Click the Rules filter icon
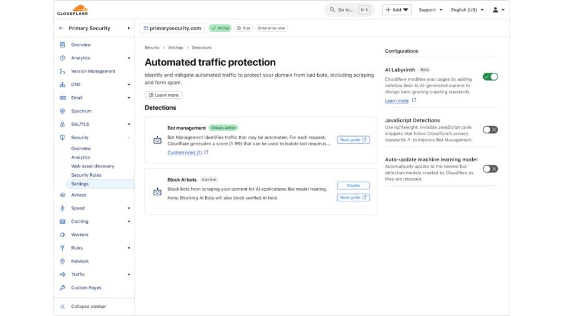The height and width of the screenshot is (316, 563). point(63,248)
